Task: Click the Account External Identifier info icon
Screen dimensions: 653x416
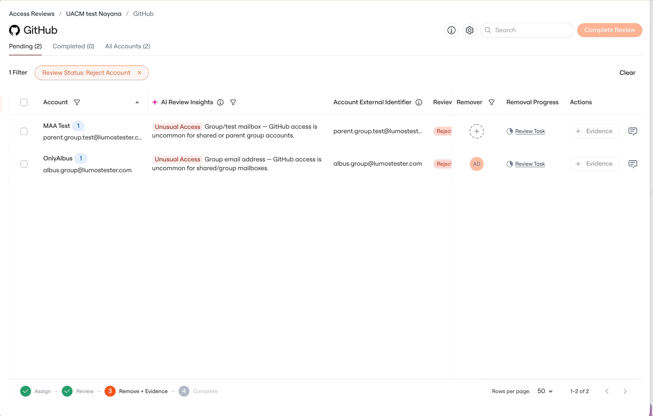Action: click(x=419, y=102)
